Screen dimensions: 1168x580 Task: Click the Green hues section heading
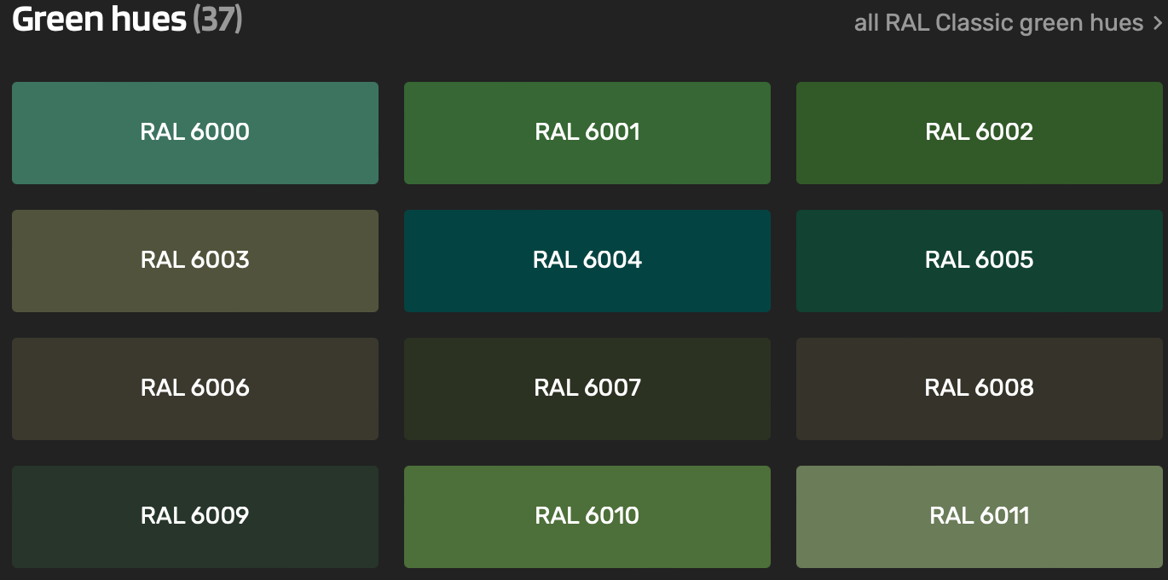point(99,20)
